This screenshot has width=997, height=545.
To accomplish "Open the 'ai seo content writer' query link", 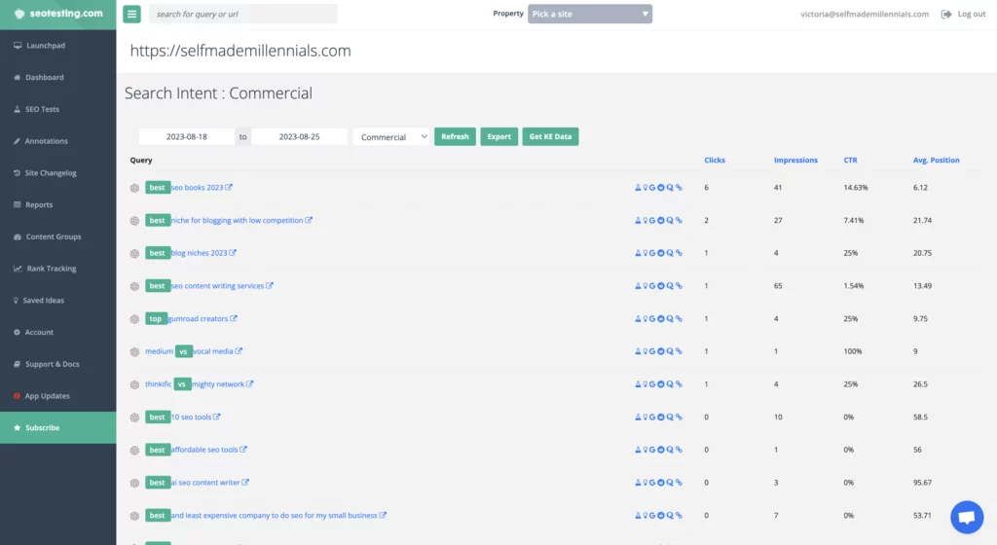I will (205, 483).
